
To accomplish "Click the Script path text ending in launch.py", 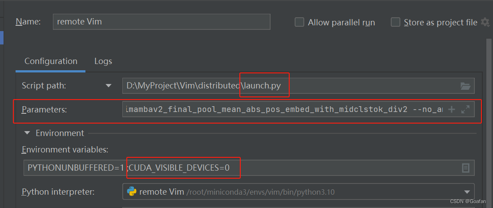I will [x=203, y=86].
